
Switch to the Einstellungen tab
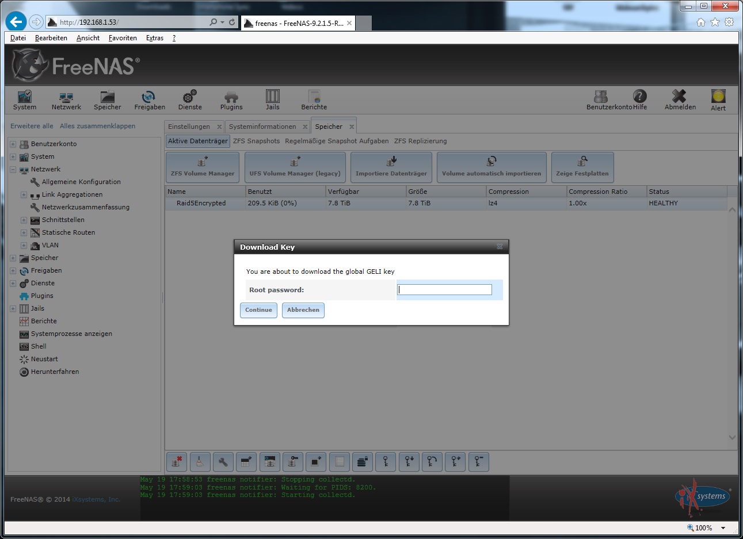tap(189, 127)
